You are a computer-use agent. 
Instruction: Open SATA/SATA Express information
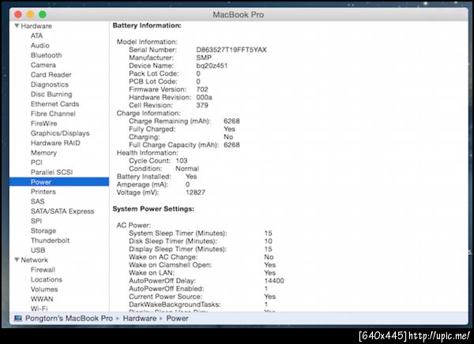pos(62,211)
